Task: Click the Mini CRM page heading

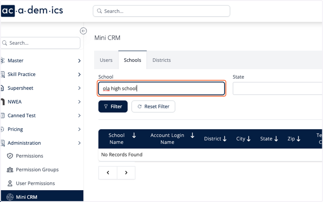Action: coord(107,38)
